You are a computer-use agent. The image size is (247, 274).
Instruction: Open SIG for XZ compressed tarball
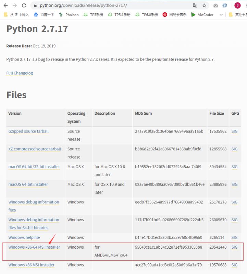(x=234, y=149)
